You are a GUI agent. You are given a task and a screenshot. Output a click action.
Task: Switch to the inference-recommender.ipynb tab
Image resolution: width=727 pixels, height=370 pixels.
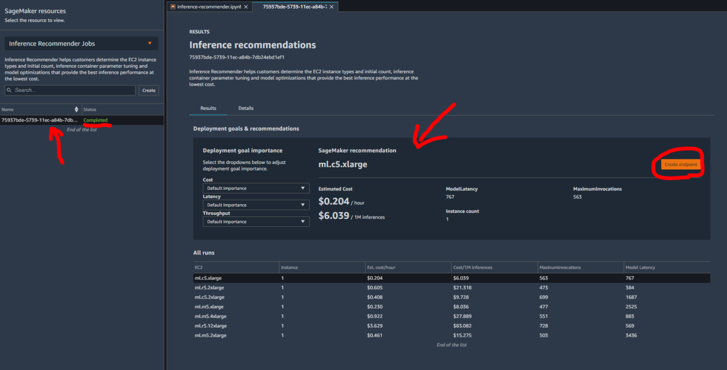click(x=208, y=6)
